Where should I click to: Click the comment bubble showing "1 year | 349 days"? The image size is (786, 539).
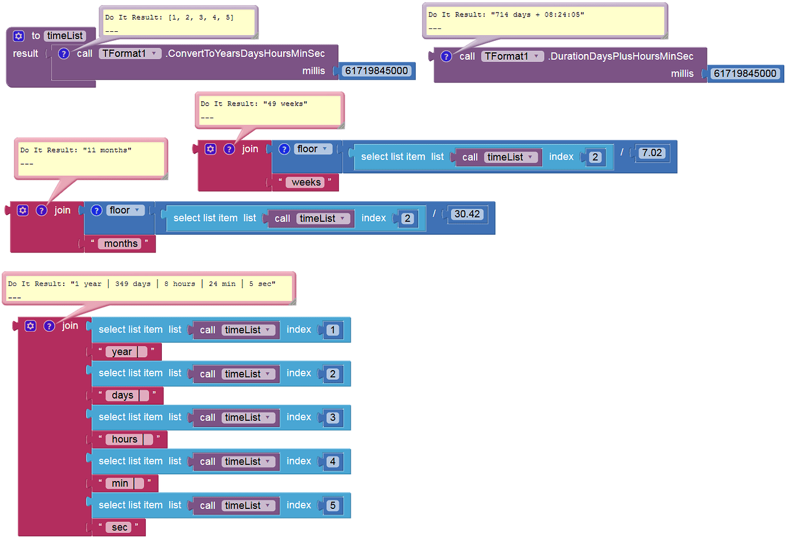pyautogui.click(x=149, y=288)
